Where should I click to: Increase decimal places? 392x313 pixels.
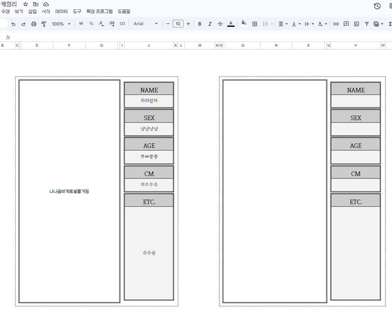point(112,24)
